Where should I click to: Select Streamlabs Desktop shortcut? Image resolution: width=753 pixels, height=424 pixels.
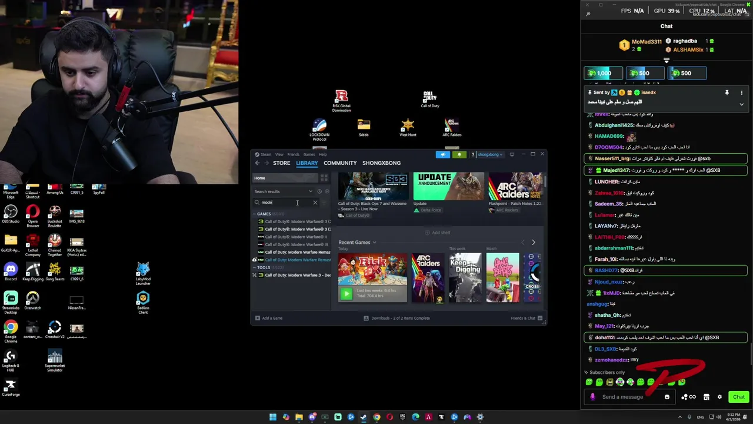pos(11,303)
